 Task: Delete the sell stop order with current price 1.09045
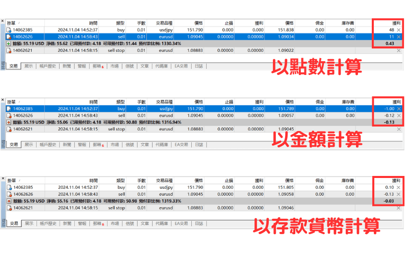[399, 129]
